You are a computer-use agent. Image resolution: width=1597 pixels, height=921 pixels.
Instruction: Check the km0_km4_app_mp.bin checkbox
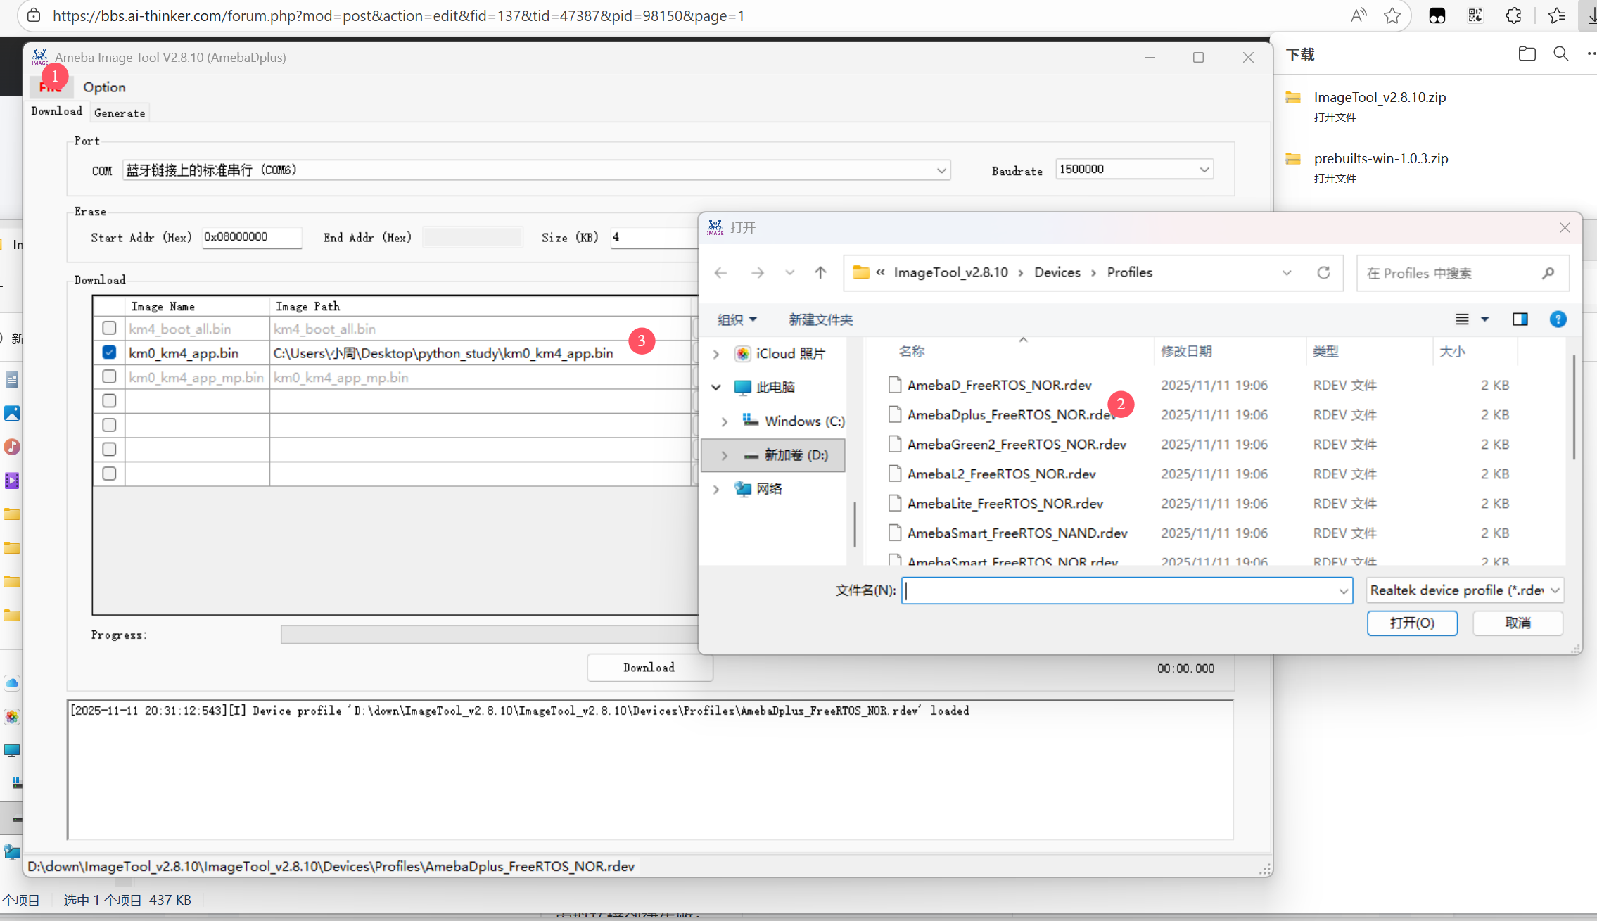click(x=109, y=376)
